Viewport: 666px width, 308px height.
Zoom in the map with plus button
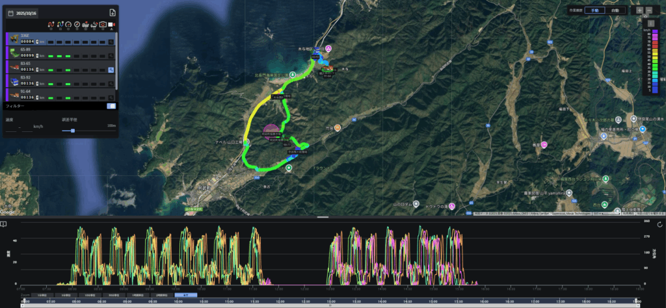[x=640, y=10]
